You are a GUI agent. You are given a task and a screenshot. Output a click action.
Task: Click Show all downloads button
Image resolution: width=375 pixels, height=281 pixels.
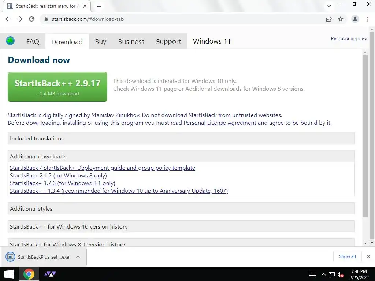(347, 256)
